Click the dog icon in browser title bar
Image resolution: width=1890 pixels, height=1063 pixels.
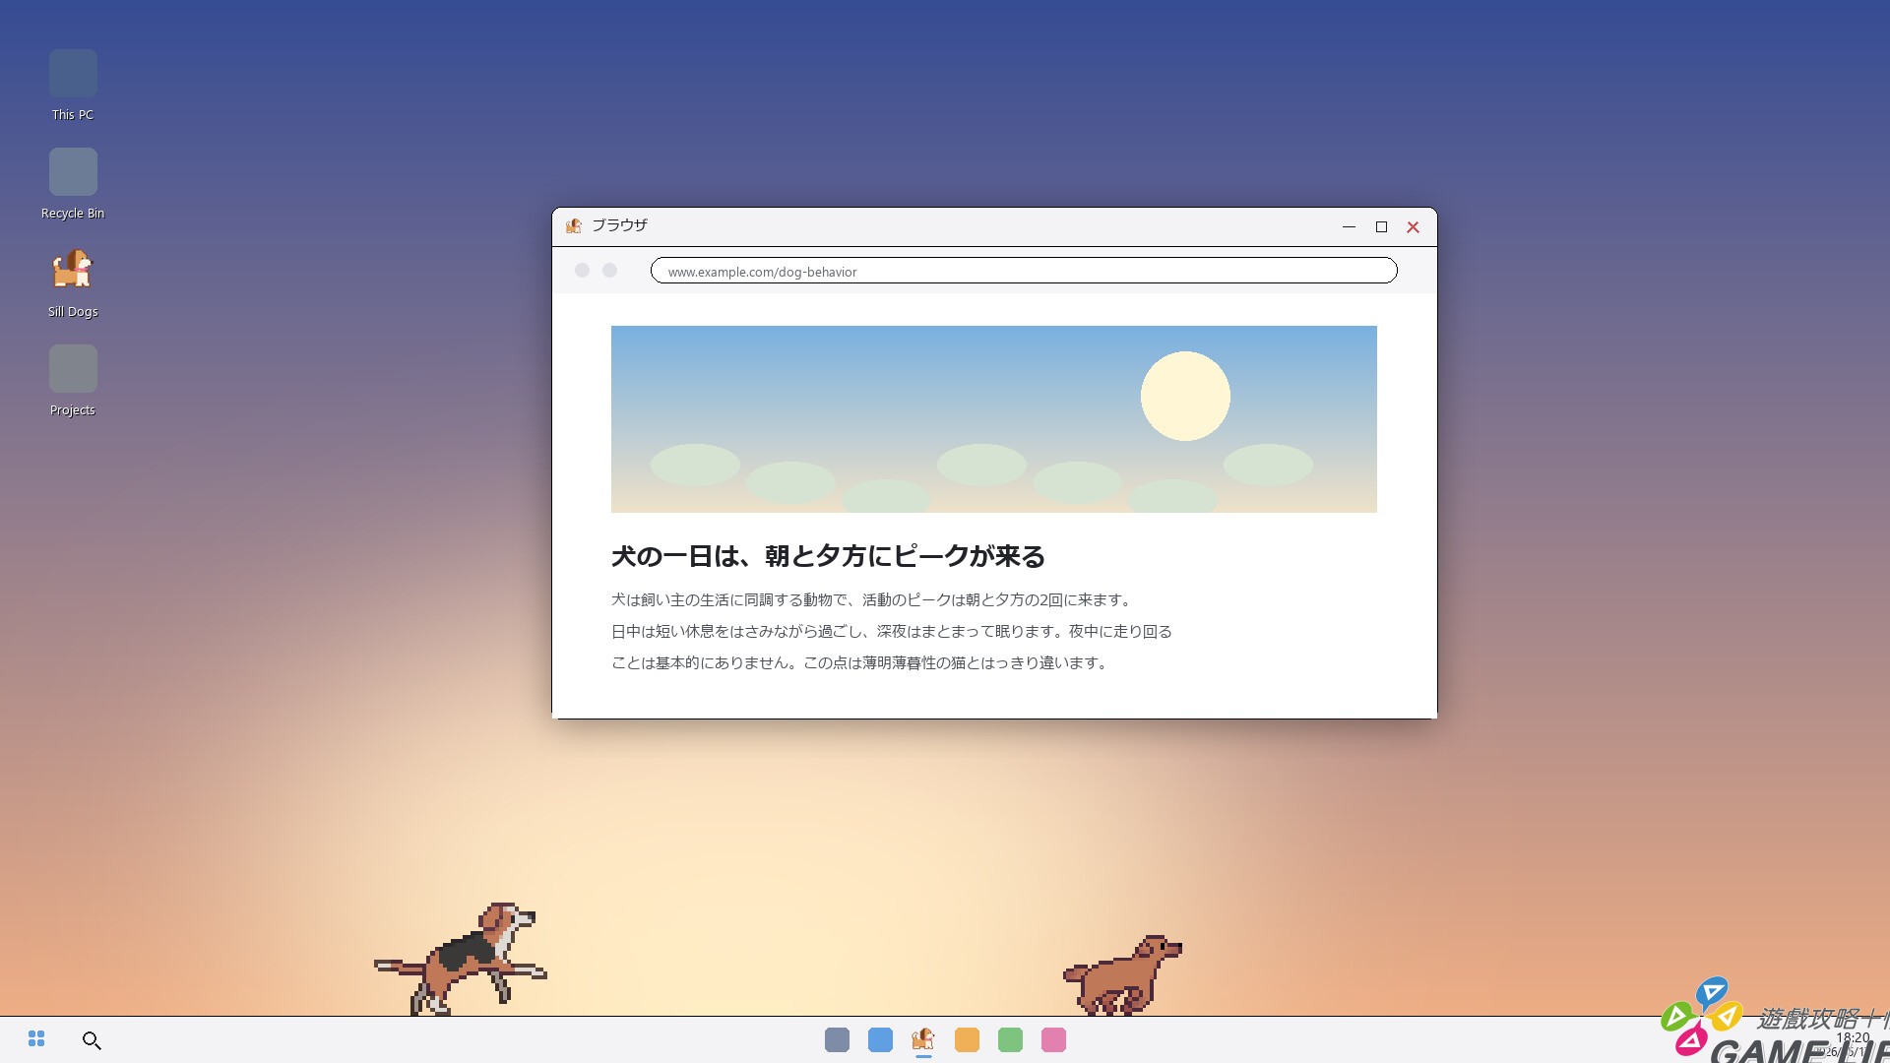574,226
